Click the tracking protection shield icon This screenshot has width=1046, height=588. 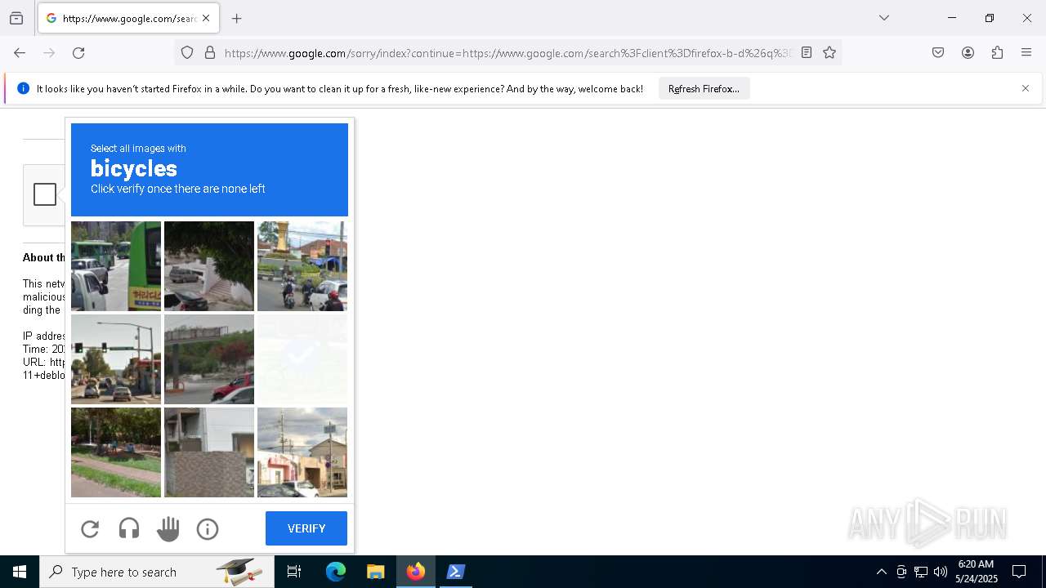[x=187, y=53]
